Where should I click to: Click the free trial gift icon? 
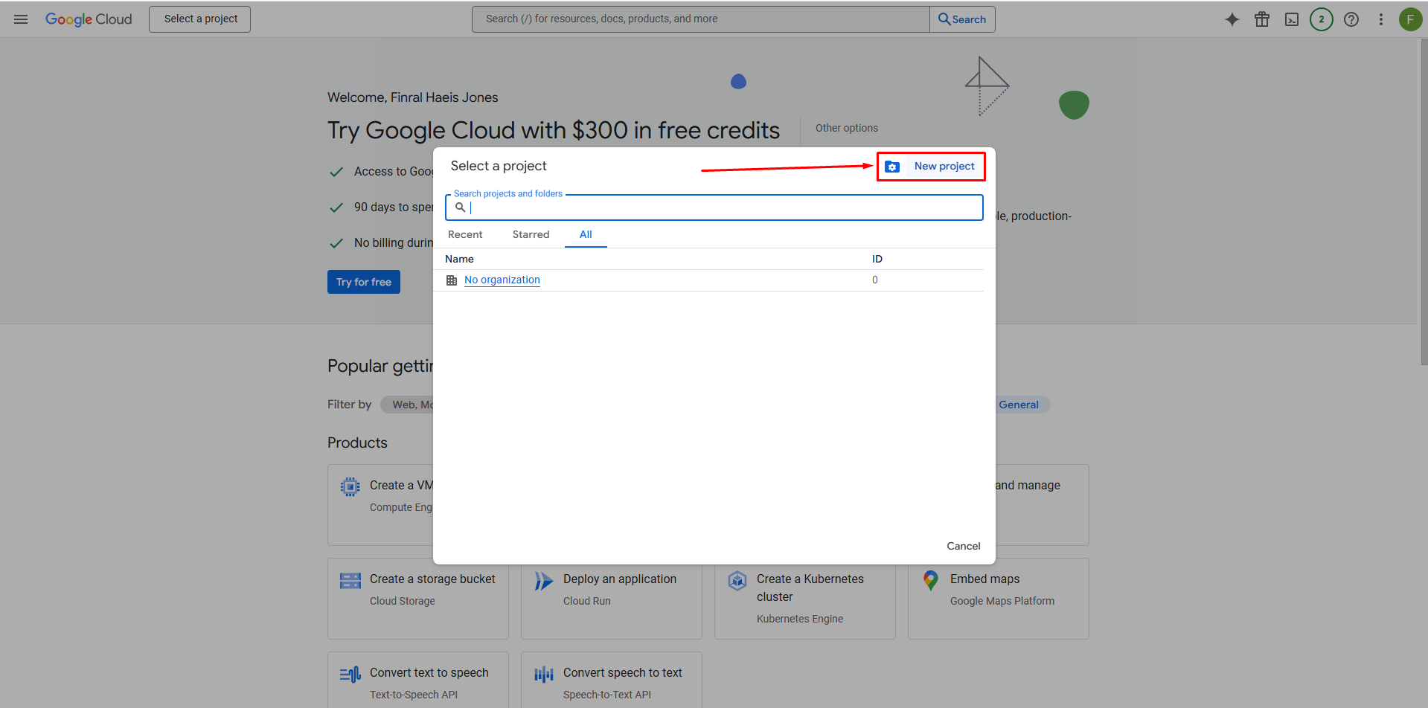click(x=1262, y=19)
